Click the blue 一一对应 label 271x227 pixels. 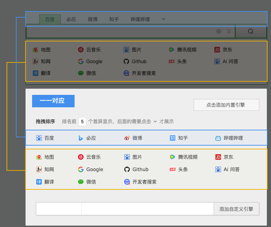[x=53, y=101]
